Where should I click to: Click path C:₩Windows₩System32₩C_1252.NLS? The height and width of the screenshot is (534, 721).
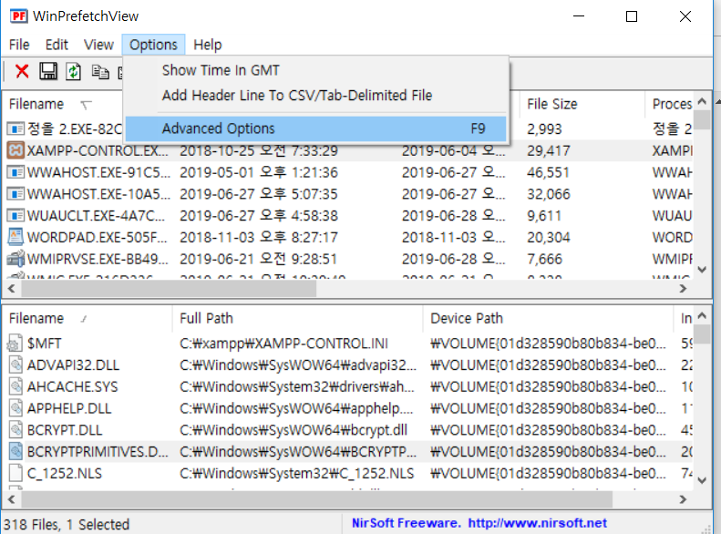click(x=296, y=473)
